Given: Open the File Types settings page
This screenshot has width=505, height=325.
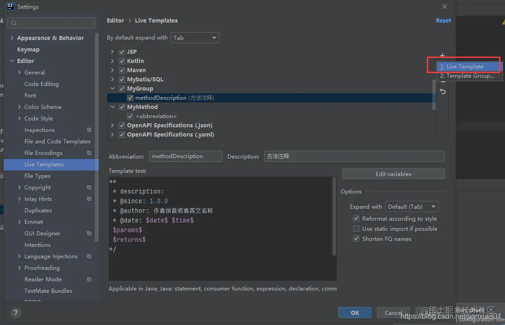Looking at the screenshot, I should pyautogui.click(x=37, y=176).
